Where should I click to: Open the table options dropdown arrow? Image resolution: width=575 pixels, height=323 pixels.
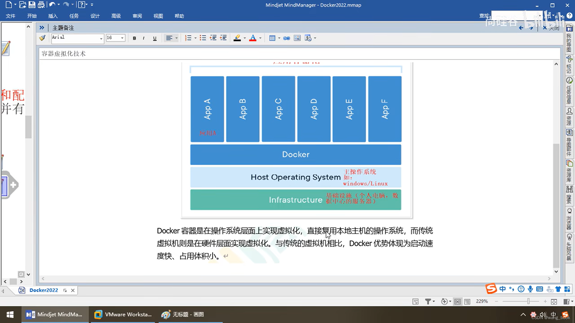[x=279, y=38]
